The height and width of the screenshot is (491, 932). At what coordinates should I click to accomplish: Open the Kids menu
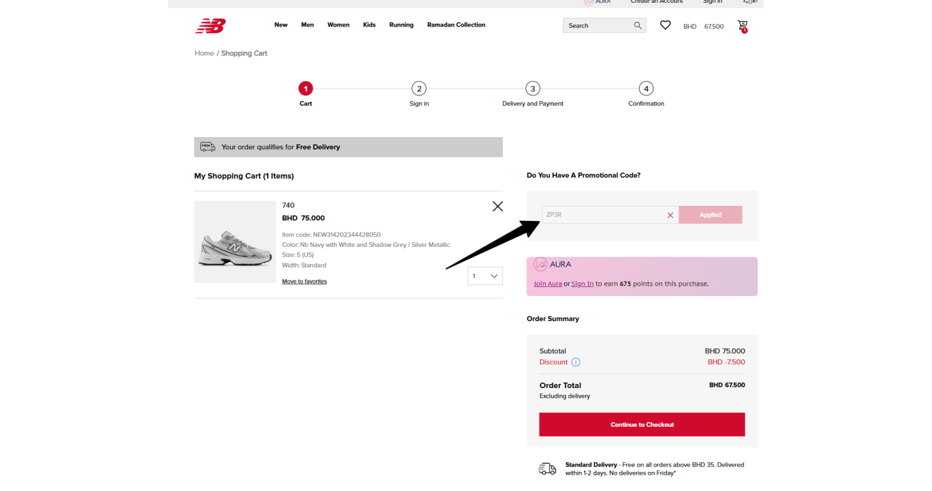point(369,25)
